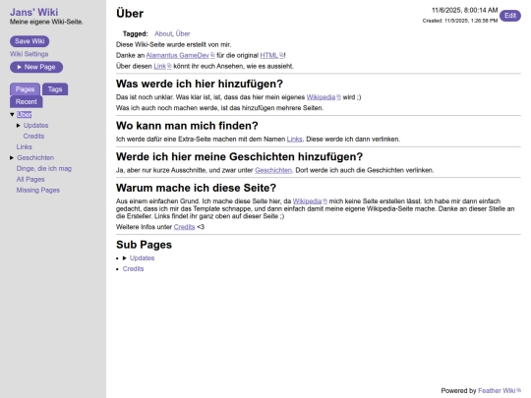
Task: Switch to the Recent tab
Action: pos(27,101)
